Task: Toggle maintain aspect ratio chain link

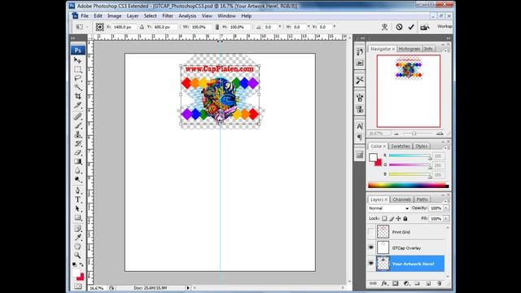Action: [x=217, y=27]
